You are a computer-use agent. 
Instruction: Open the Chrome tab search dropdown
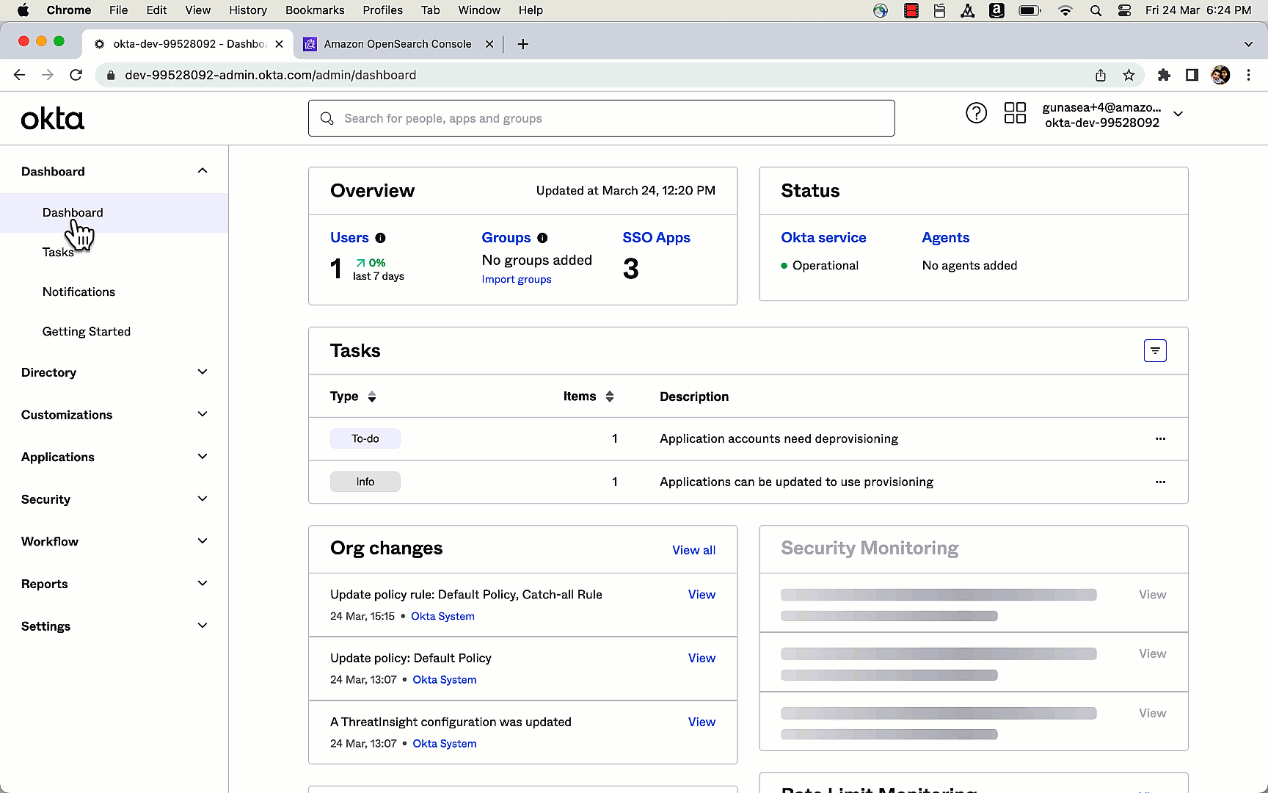pos(1248,44)
